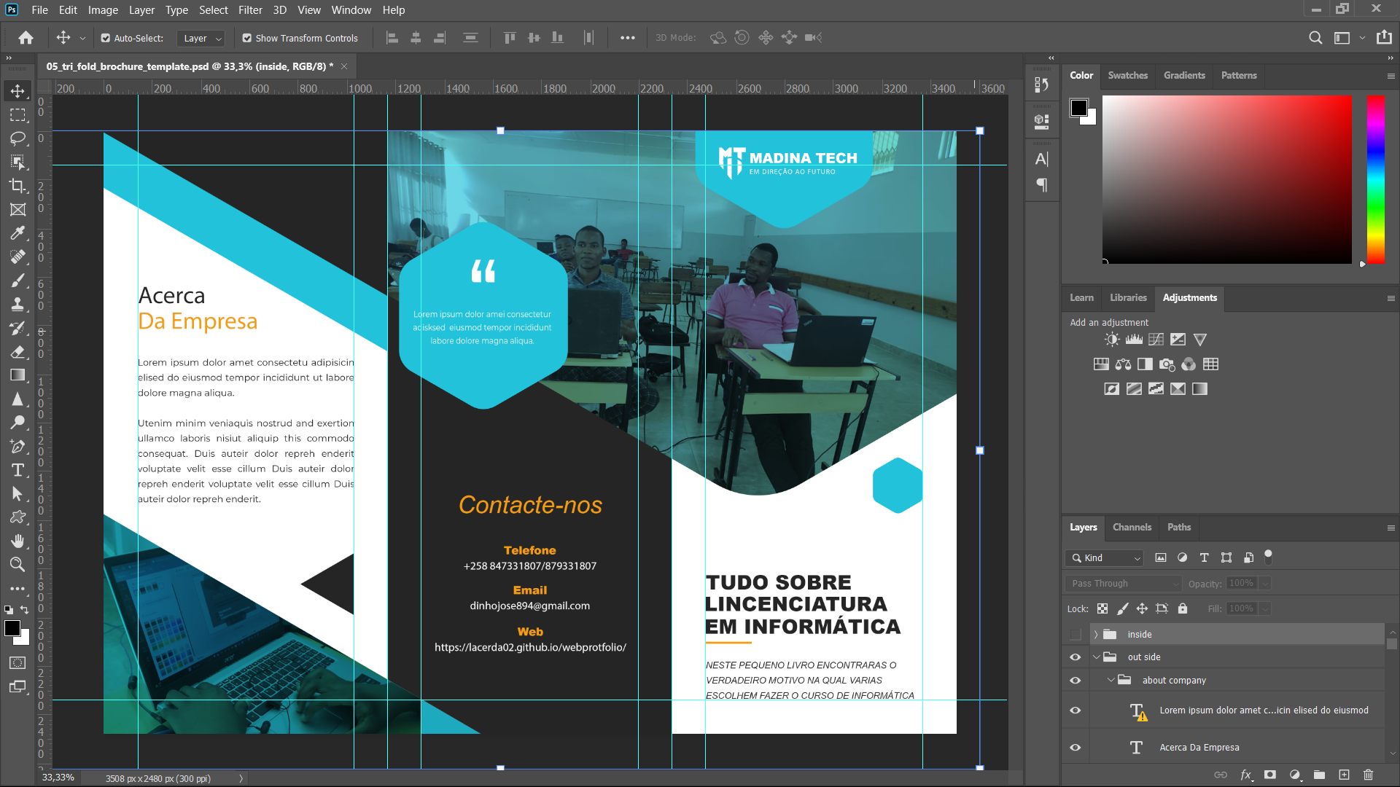Switch to the Swatches tab

tap(1127, 75)
